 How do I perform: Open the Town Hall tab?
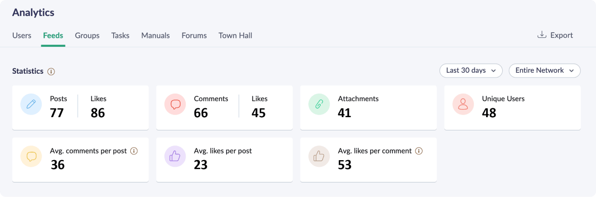pos(235,35)
